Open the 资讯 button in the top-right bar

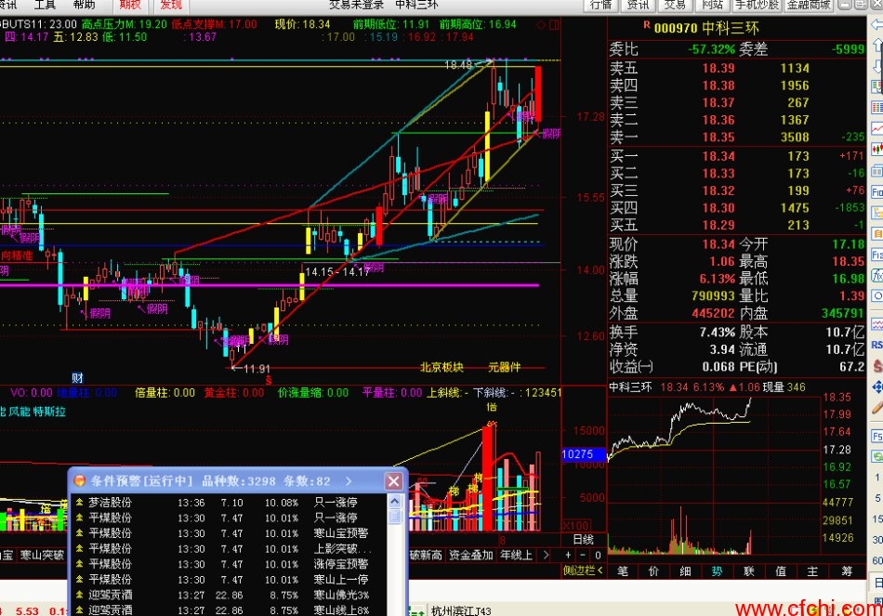click(x=638, y=5)
